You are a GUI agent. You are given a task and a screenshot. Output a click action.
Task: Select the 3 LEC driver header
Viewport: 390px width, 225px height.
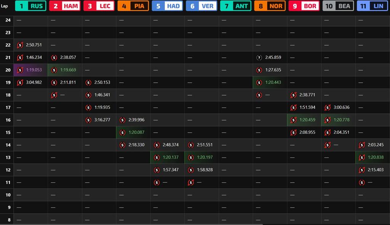[x=99, y=6]
